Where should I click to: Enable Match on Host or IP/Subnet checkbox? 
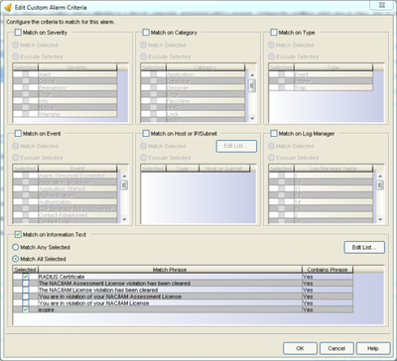pos(146,134)
